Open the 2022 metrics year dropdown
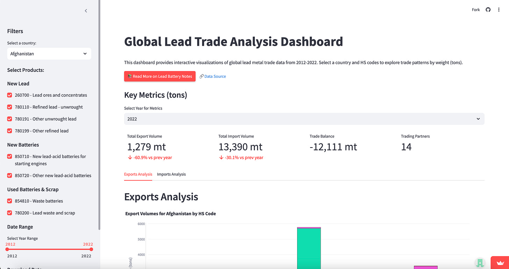 (x=304, y=119)
